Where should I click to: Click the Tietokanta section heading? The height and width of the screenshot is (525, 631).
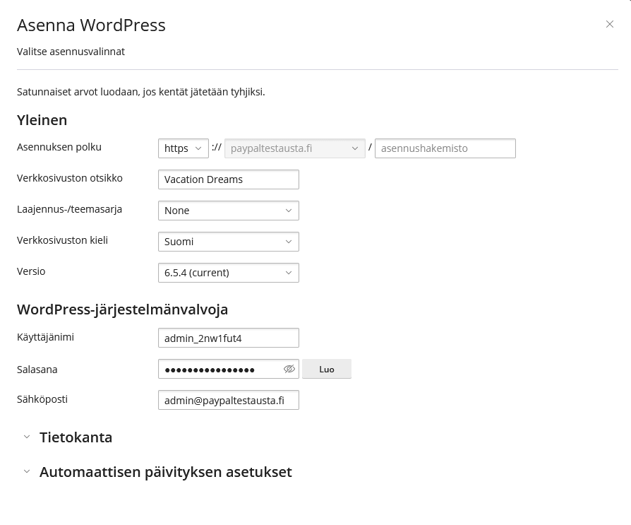76,437
